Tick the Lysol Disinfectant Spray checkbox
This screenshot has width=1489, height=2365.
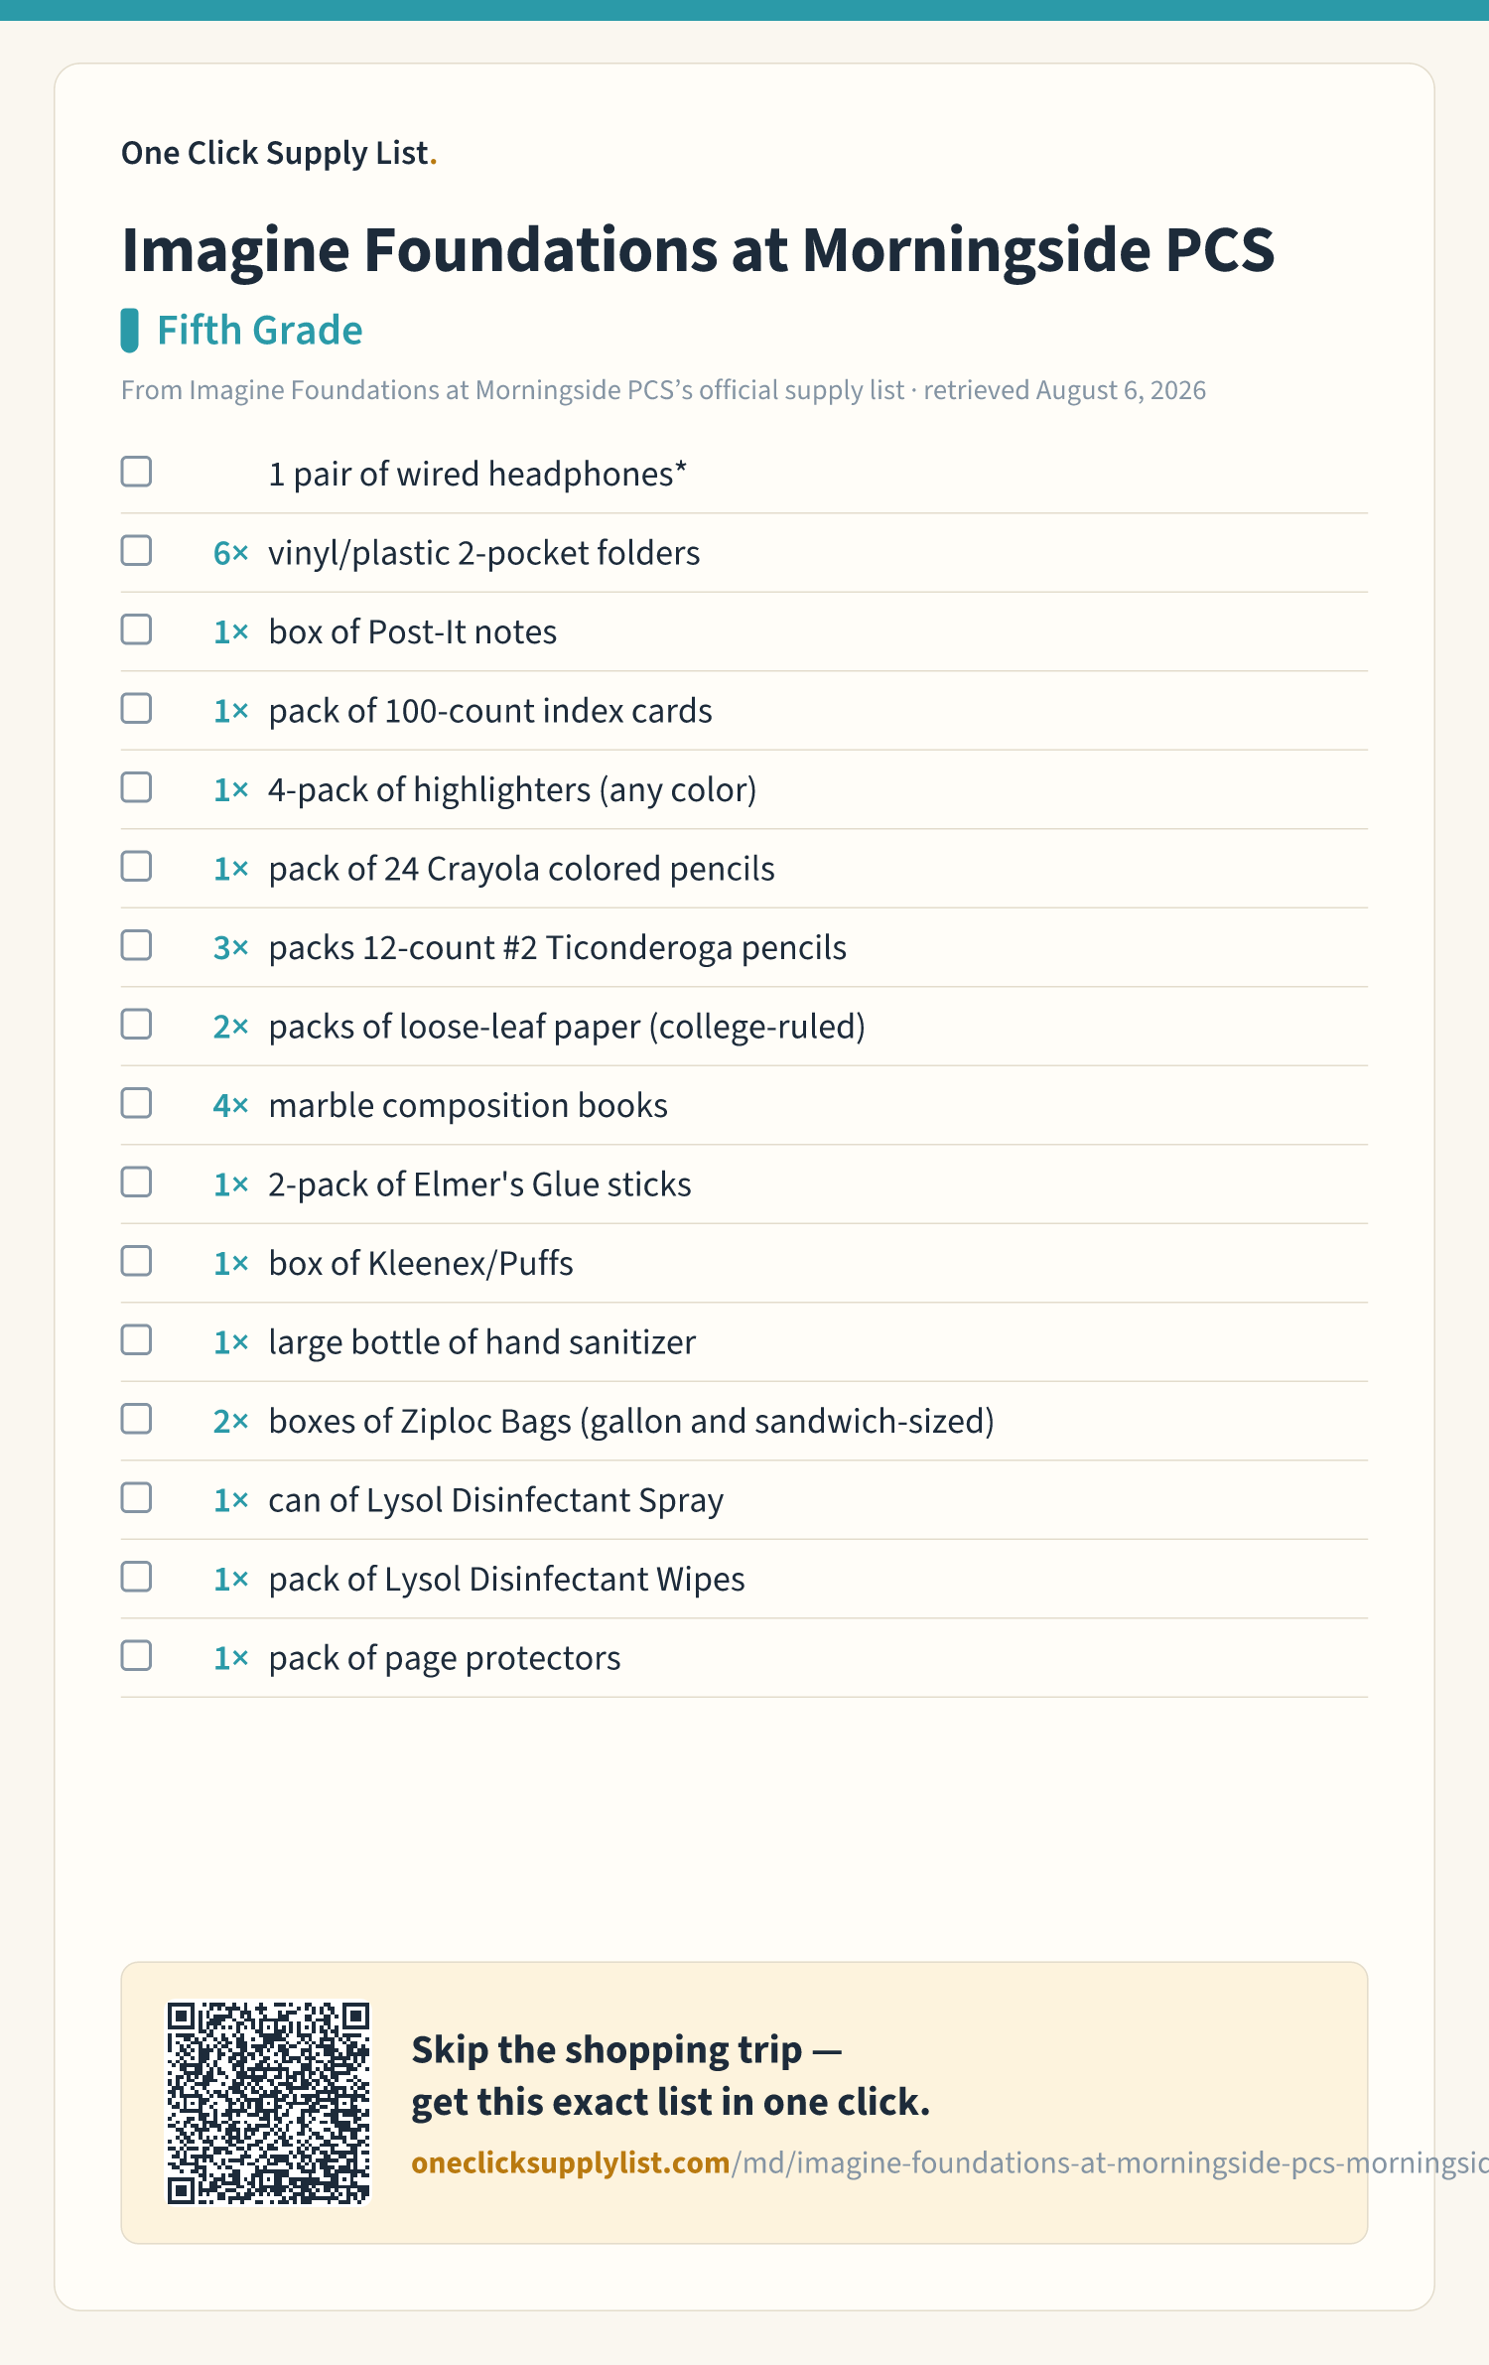click(136, 1497)
